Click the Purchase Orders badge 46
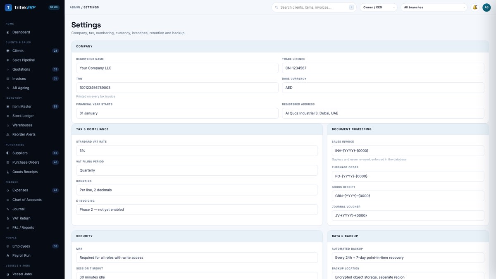Viewport: 496px width, 279px height. point(55,162)
